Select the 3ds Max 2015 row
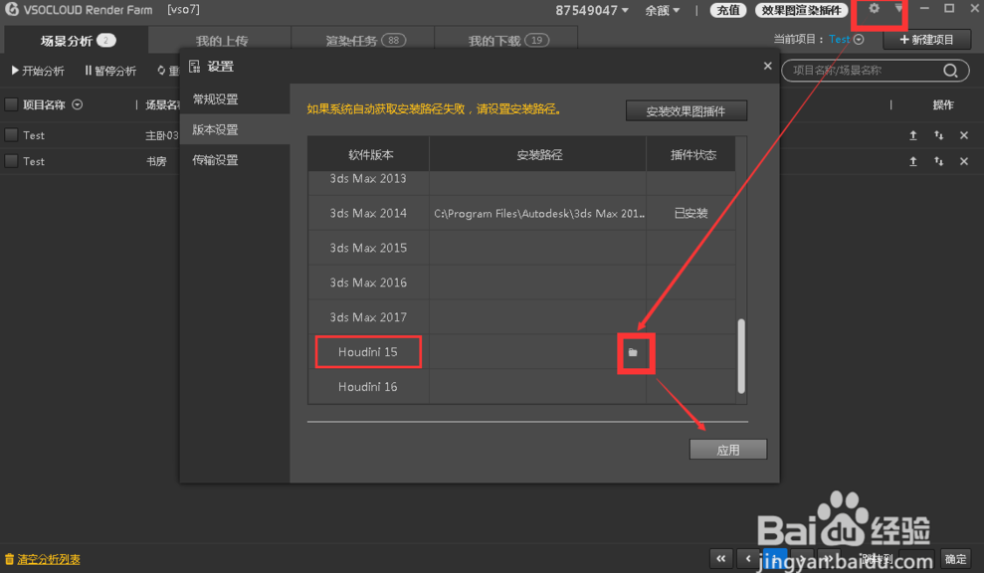Image resolution: width=984 pixels, height=573 pixels. (x=521, y=248)
